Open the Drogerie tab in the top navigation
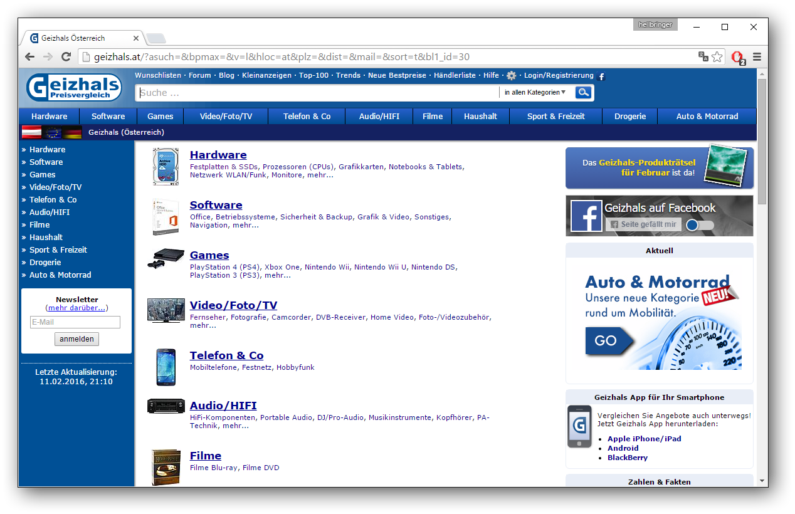Screen dimensions: 795x514 coord(630,116)
